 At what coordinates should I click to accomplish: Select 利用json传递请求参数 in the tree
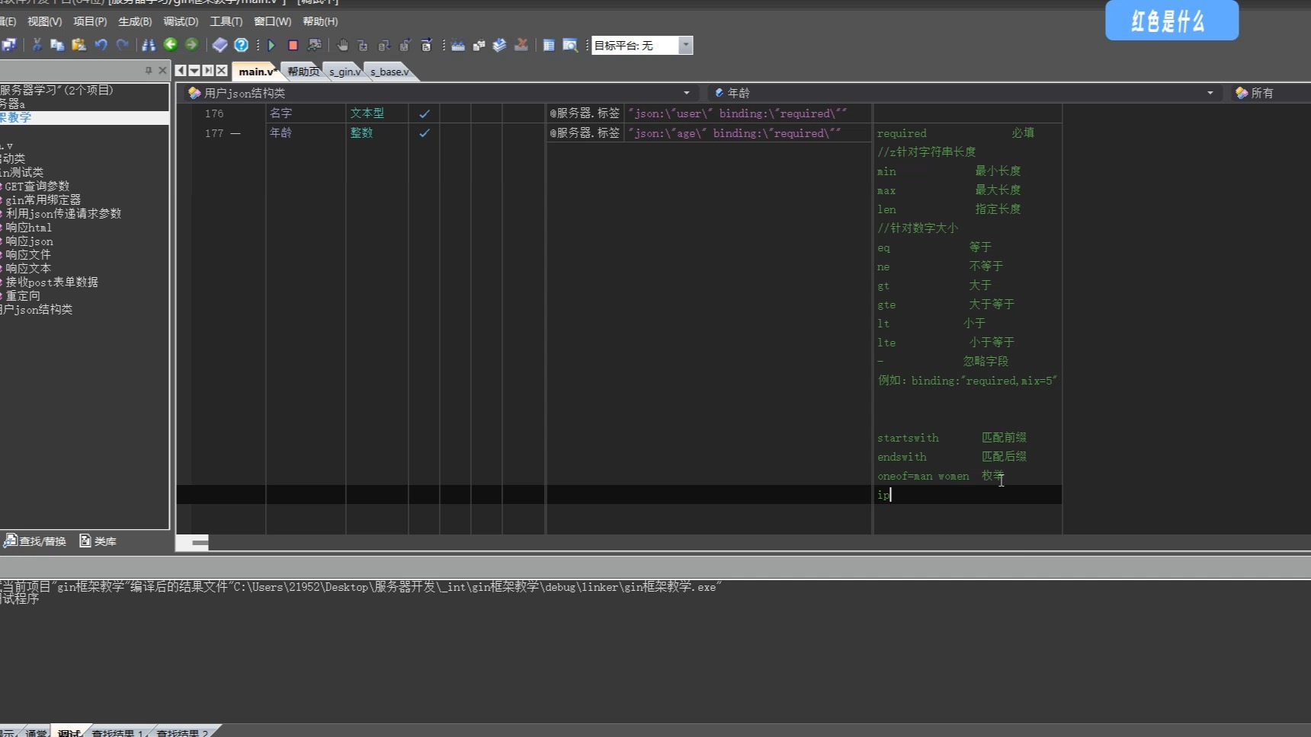pos(63,213)
